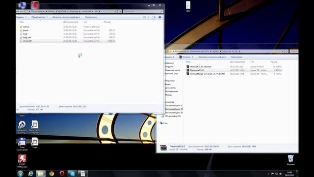Open the 'Документы' library in the sidebar
The width and height of the screenshot is (314, 177).
click(170, 88)
